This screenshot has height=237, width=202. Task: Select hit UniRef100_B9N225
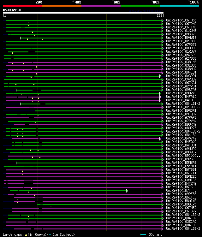click(x=181, y=177)
